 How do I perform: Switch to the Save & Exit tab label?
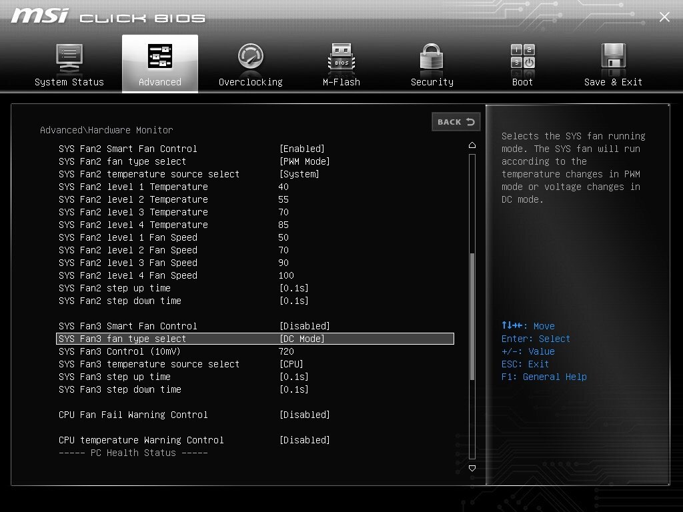tap(614, 82)
